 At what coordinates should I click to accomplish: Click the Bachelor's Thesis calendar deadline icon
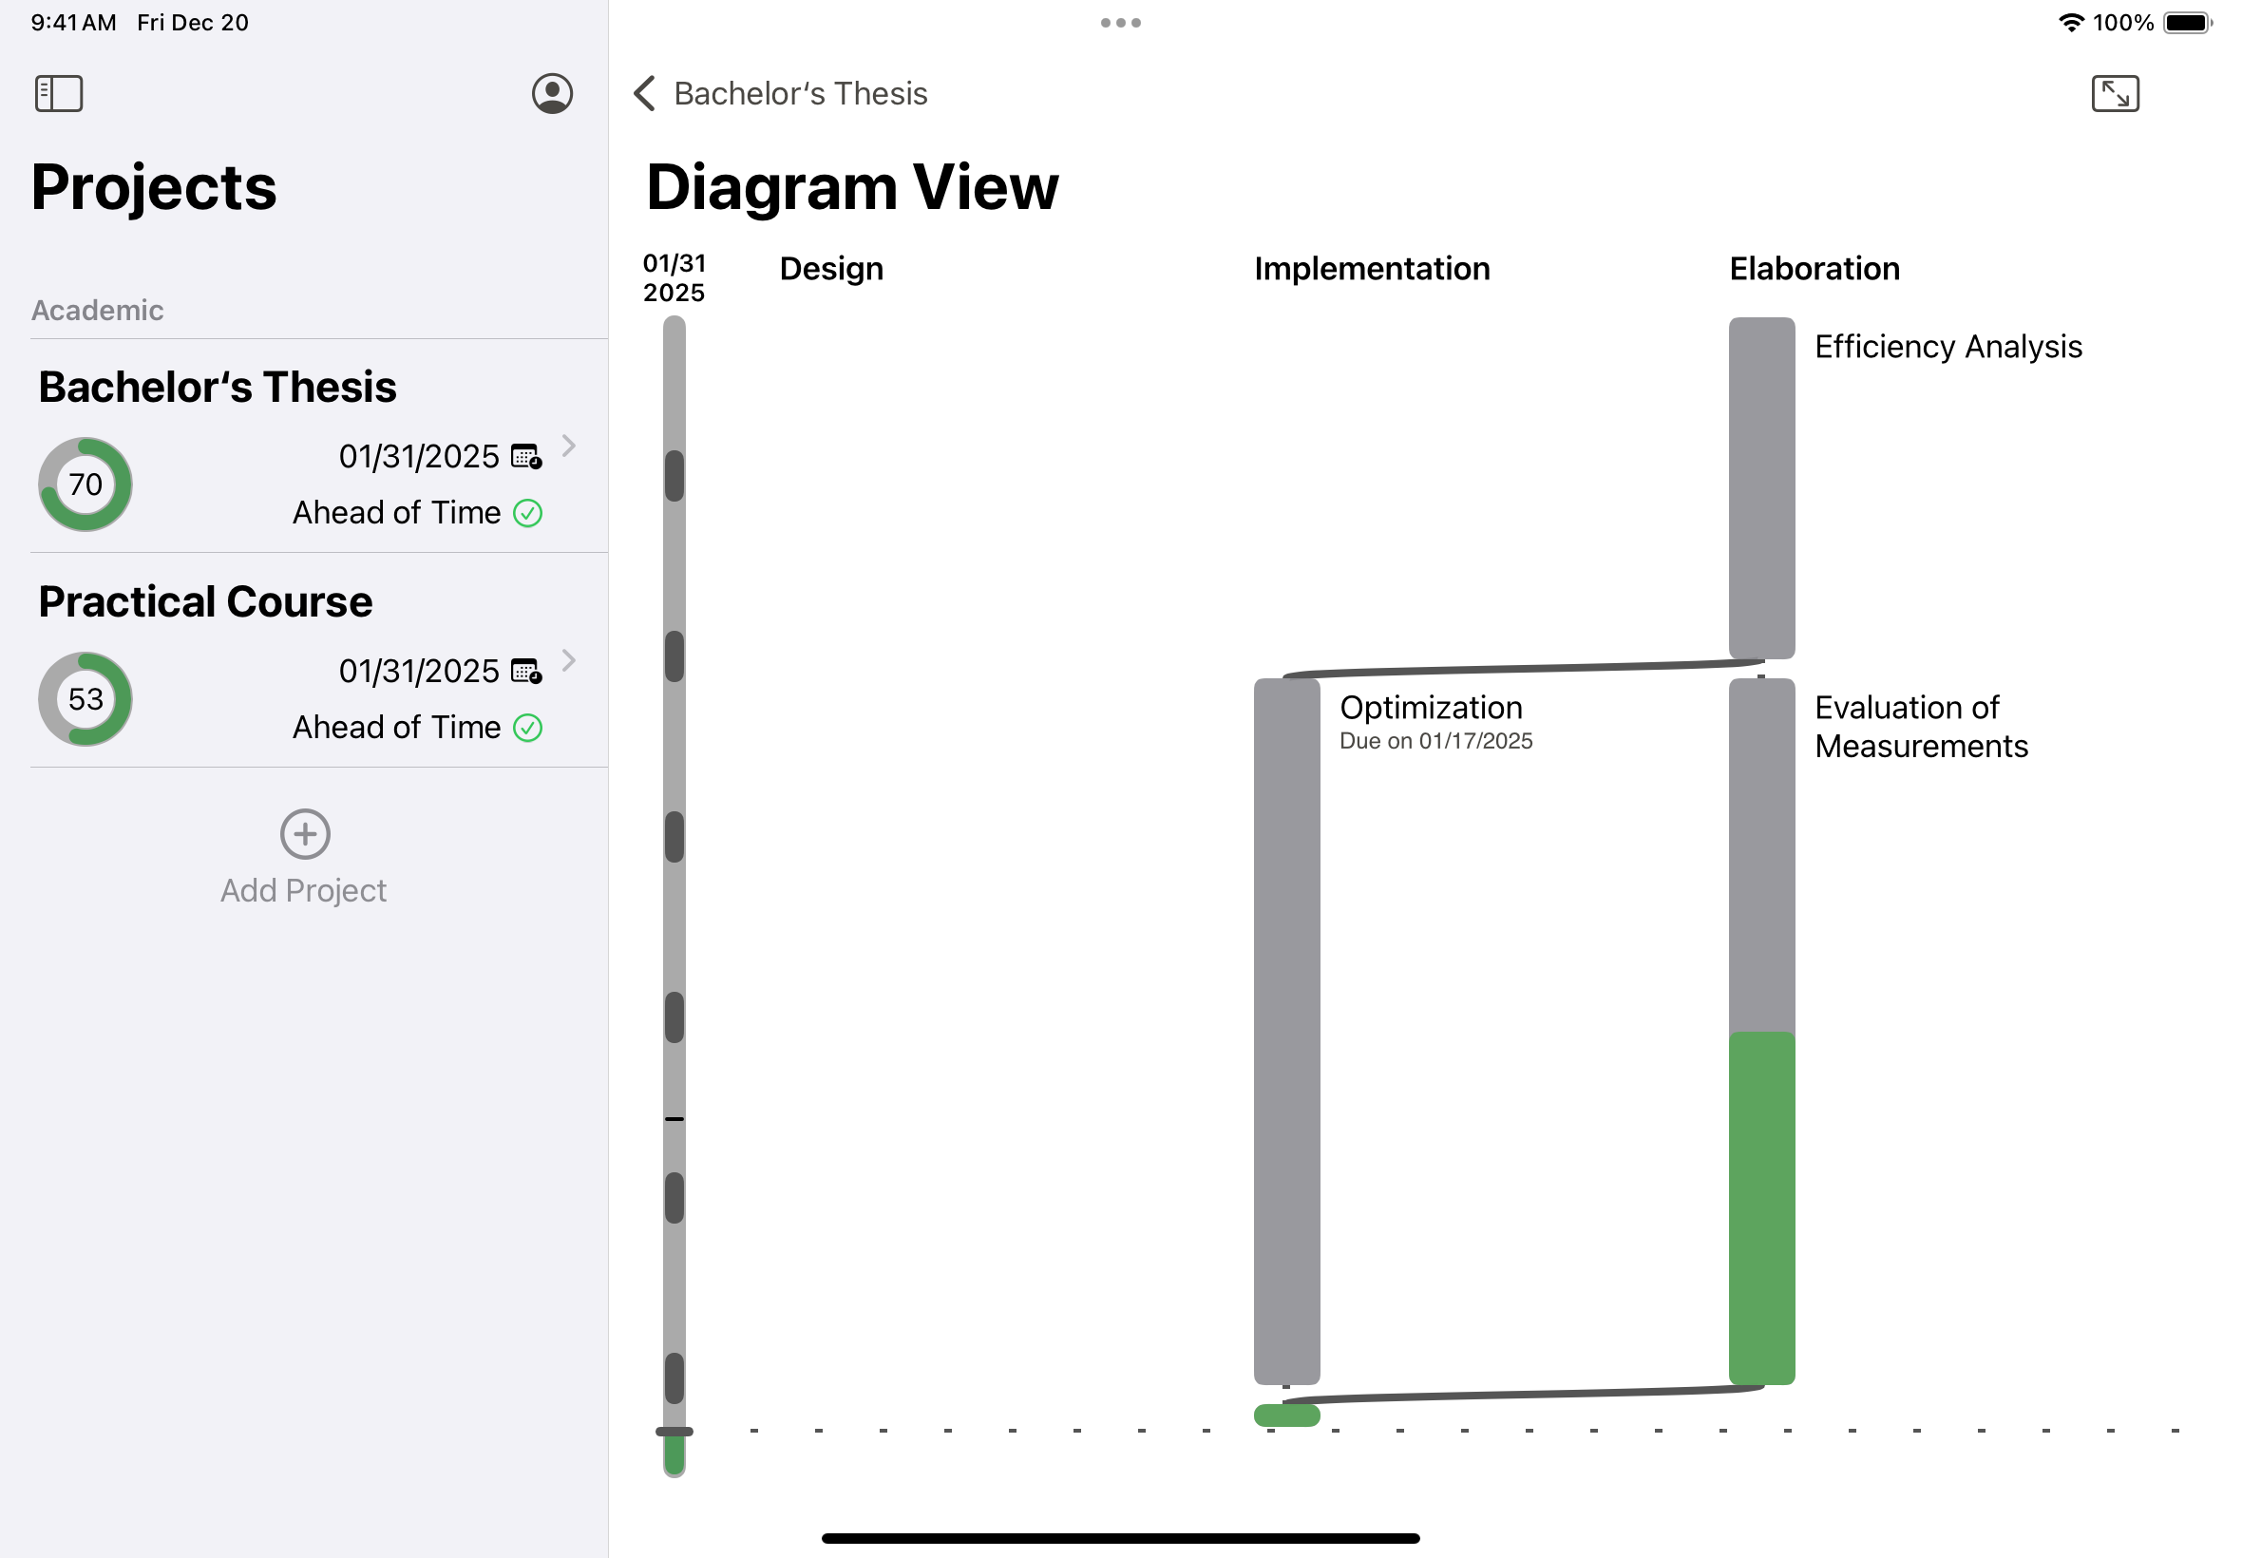point(526,456)
